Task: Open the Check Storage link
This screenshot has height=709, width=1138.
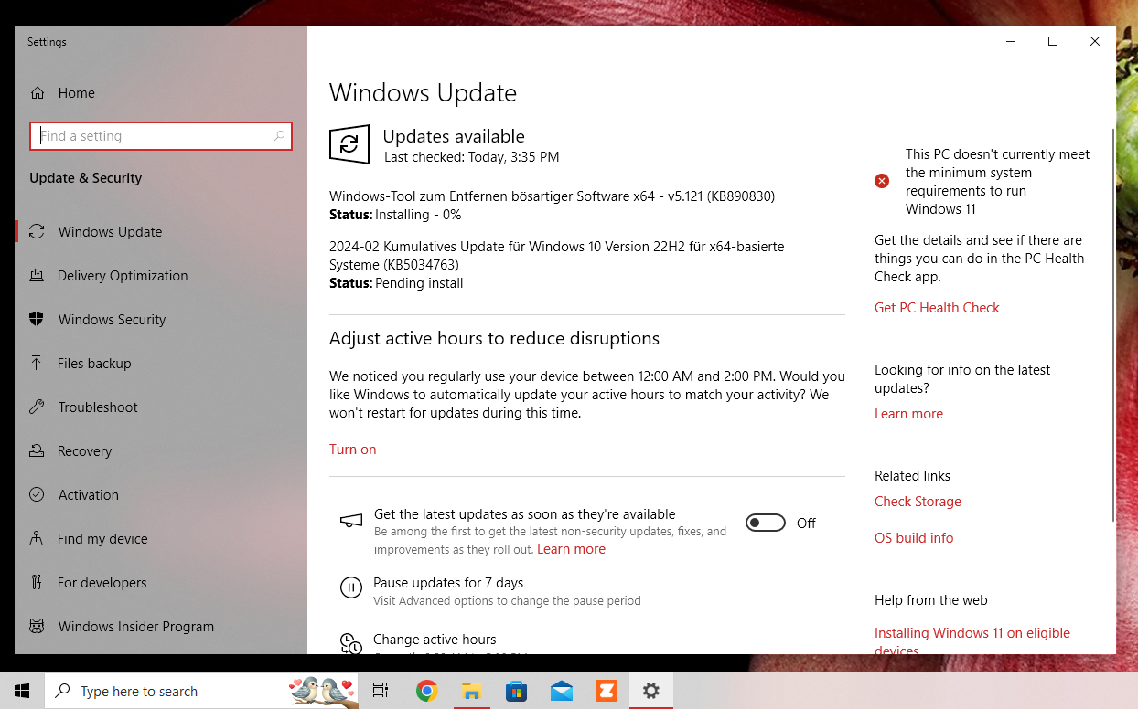Action: pyautogui.click(x=918, y=502)
